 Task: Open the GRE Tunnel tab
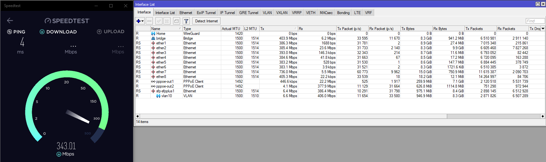click(x=249, y=13)
